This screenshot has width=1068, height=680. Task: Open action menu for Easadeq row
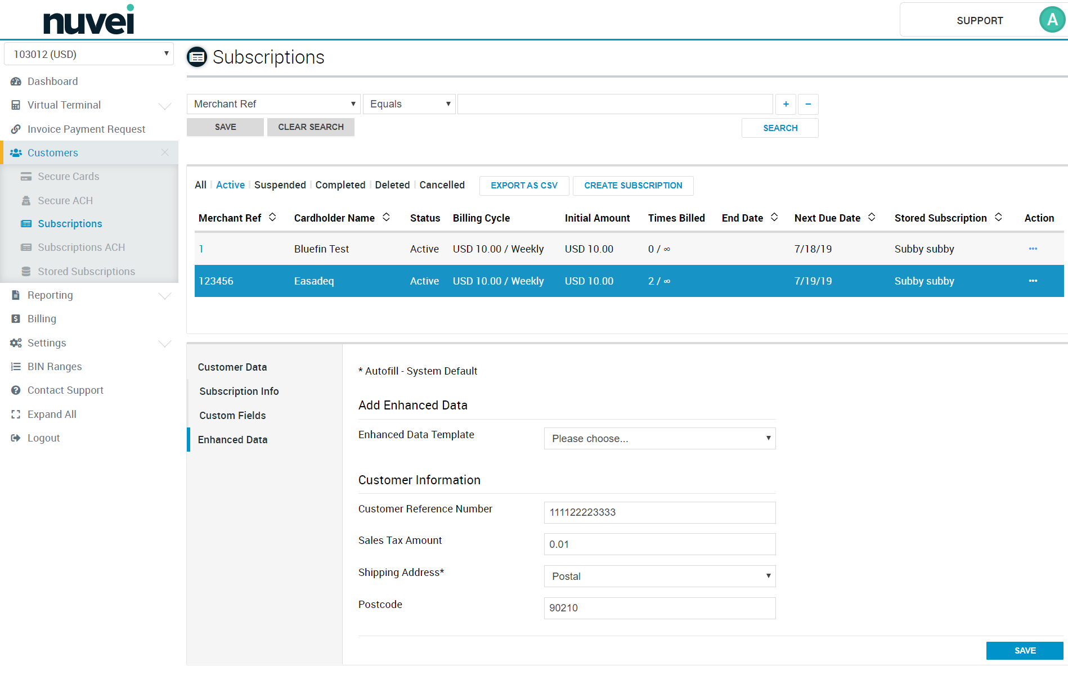(x=1033, y=281)
